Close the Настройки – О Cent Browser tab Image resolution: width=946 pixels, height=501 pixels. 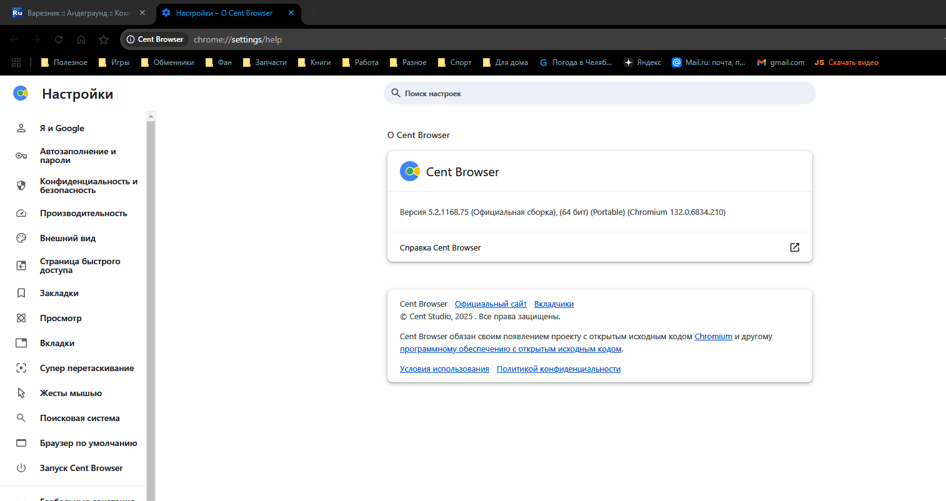(x=291, y=12)
